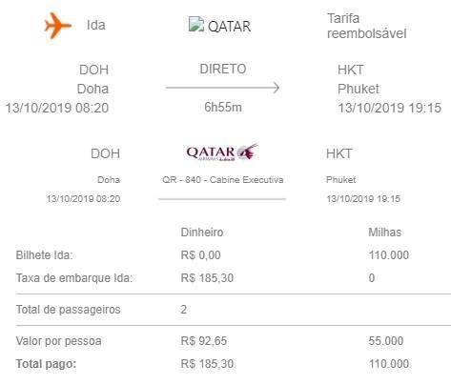Click the DIRETO flight label

tap(223, 69)
